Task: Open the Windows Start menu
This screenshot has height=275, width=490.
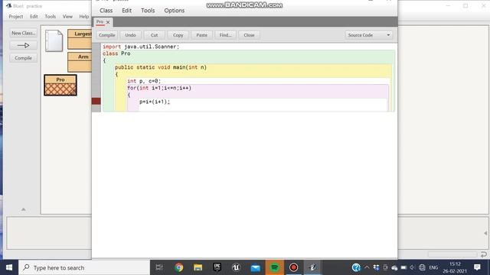Action: [x=9, y=267]
